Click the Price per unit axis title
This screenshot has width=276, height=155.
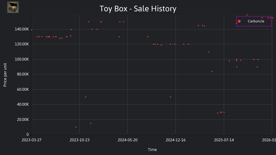(5, 75)
